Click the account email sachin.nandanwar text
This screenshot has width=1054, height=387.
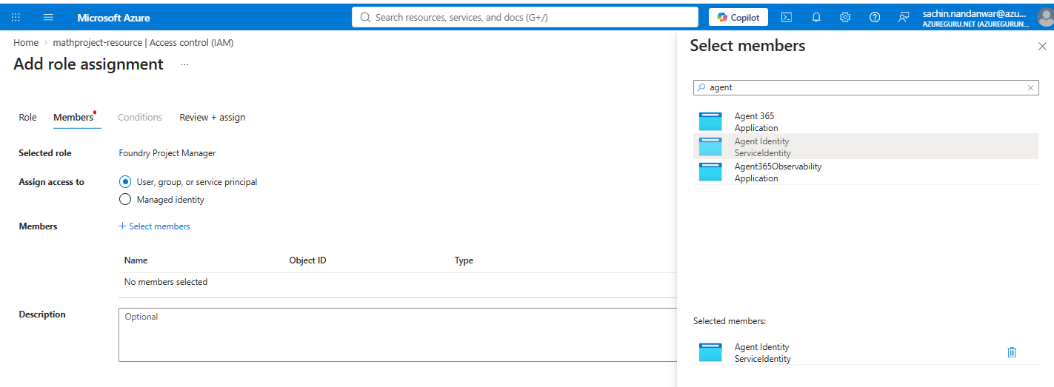974,13
